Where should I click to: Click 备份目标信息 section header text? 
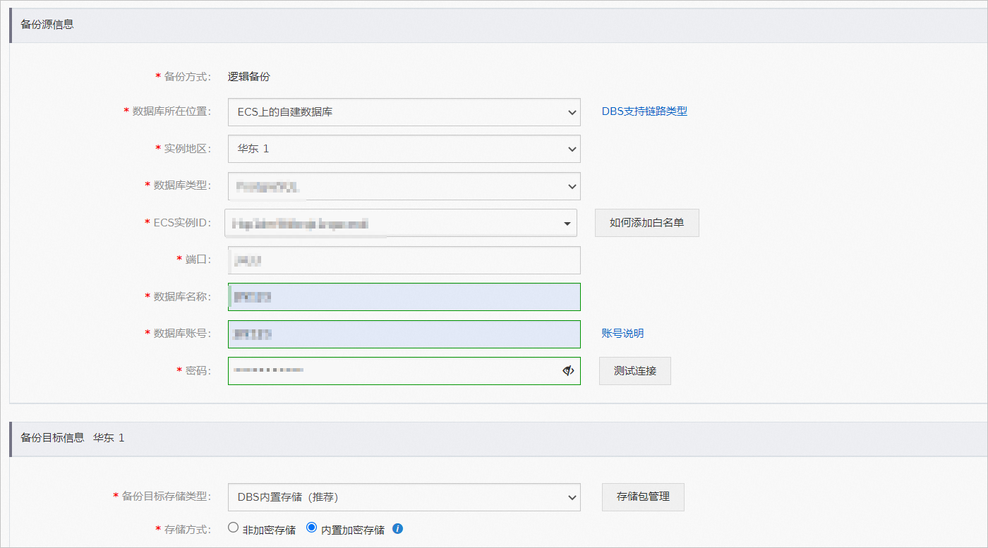52,437
